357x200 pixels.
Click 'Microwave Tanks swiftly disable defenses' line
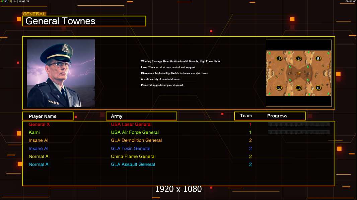pos(174,73)
